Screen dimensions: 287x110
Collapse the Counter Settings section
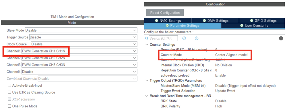click(147, 44)
